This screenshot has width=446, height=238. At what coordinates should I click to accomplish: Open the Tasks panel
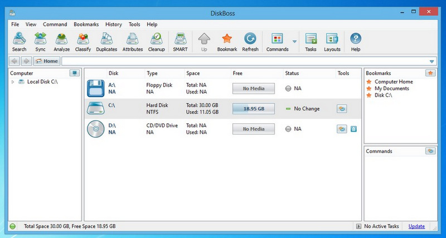tap(311, 42)
